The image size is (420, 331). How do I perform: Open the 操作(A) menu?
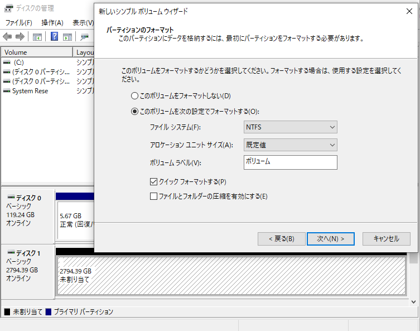[52, 23]
